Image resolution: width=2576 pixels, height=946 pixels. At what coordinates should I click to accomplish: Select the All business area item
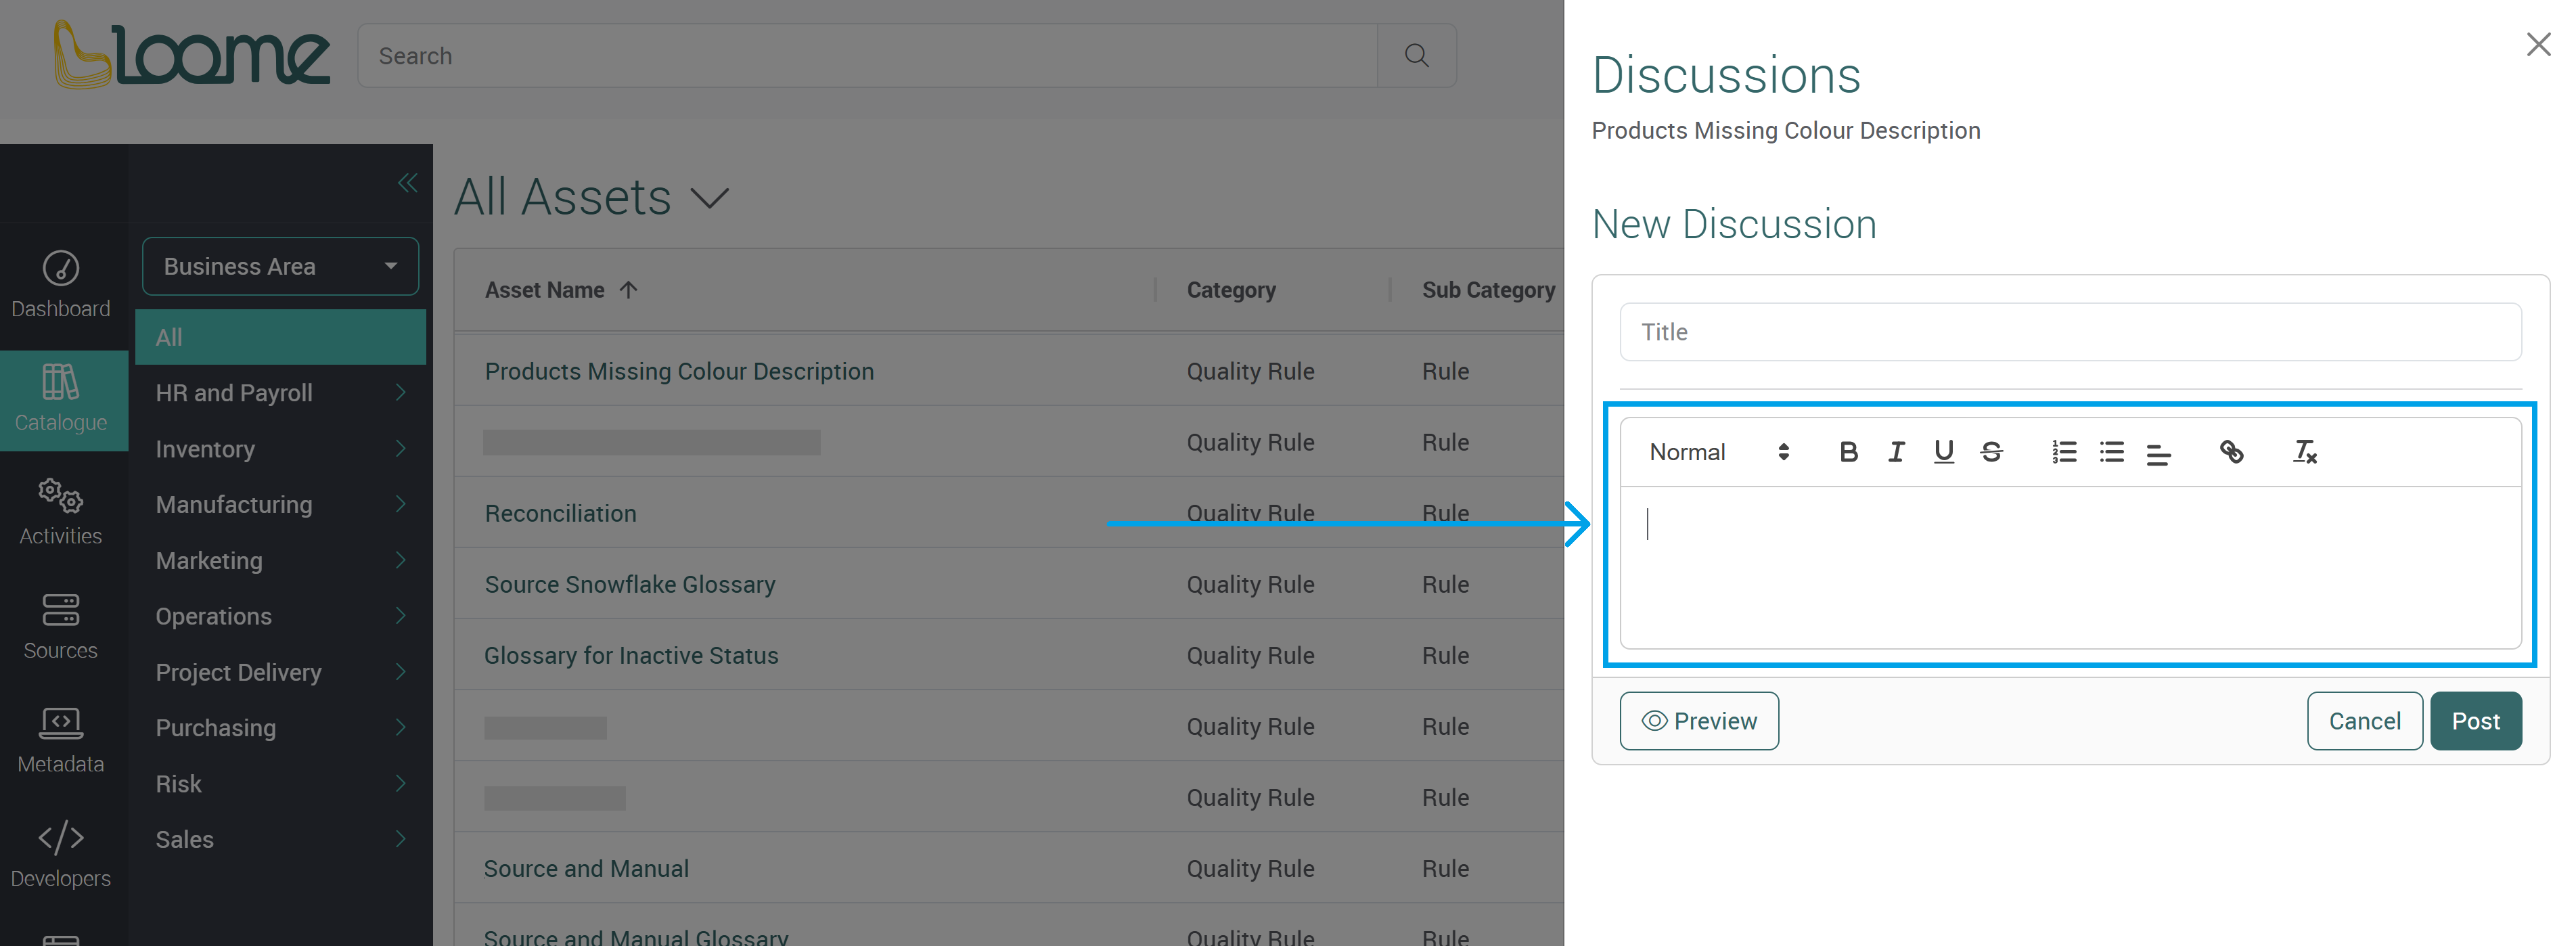pos(280,337)
